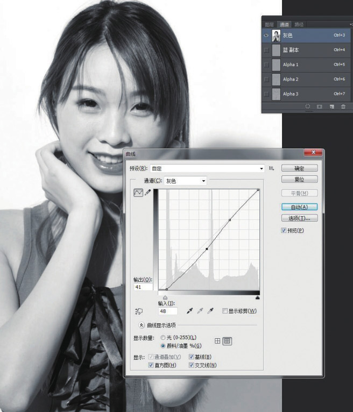
Task: Click the black input slider triangle
Action: coord(165,297)
